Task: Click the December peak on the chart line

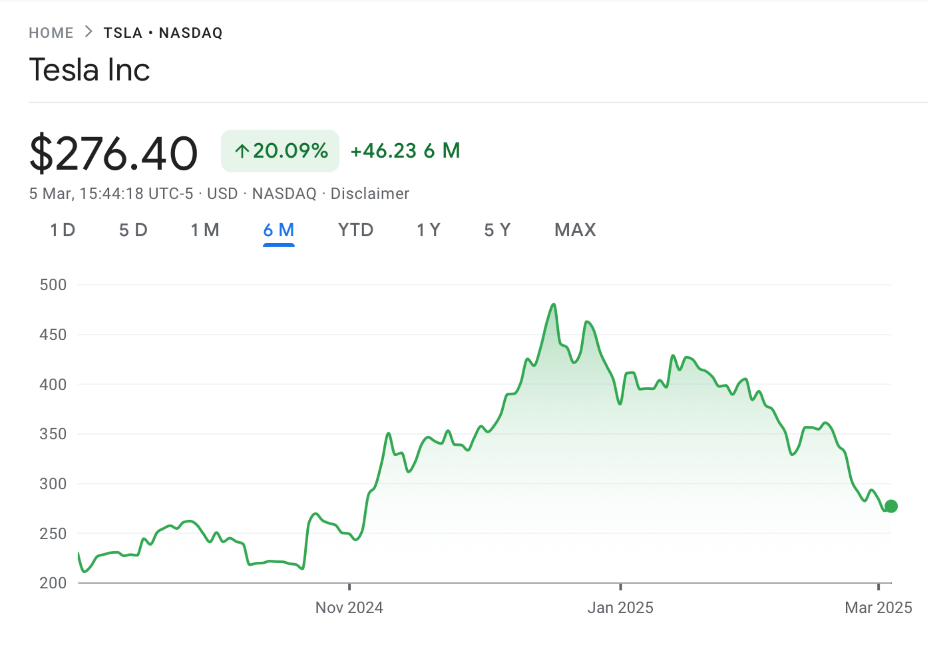Action: pos(554,304)
